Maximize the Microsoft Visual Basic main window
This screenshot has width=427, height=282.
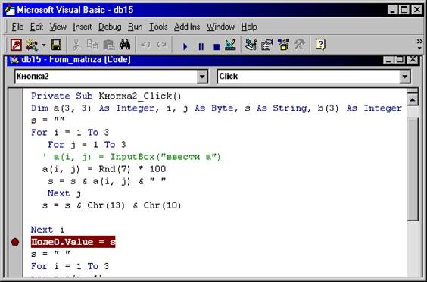(404, 10)
